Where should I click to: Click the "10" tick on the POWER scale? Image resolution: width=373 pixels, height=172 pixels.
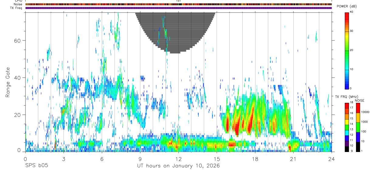(x=351, y=69)
